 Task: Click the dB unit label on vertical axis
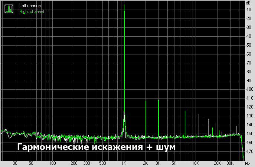click(248, 3)
